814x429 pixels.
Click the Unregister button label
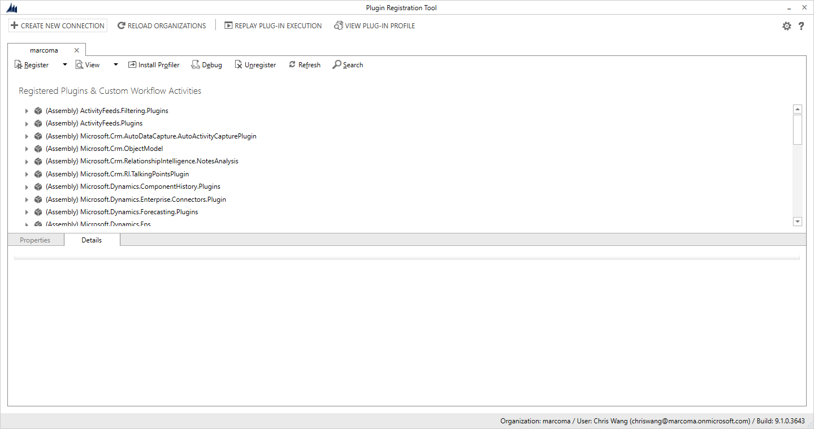click(260, 65)
